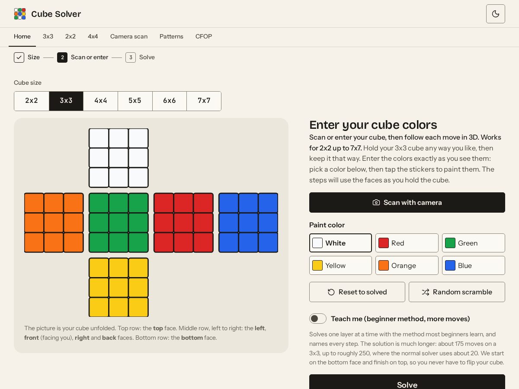Open the CFOP tab
The width and height of the screenshot is (519, 389).
point(204,37)
